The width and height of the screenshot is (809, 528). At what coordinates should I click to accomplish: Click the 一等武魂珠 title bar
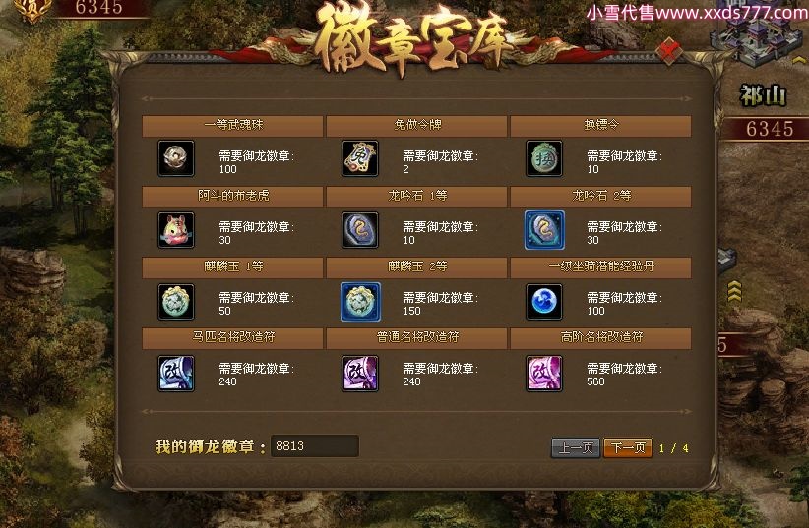[x=232, y=125]
